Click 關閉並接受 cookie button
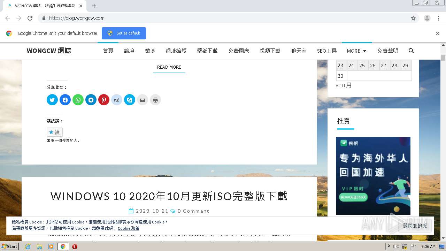Image resolution: width=446 pixels, height=251 pixels. coord(415,226)
